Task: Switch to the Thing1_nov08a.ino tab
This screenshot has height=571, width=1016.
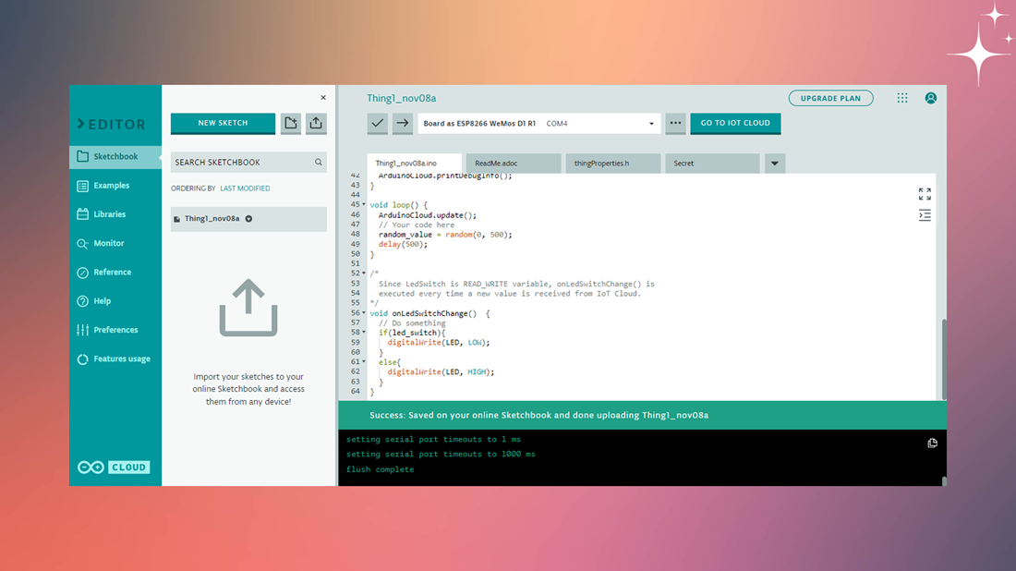Action: (415, 164)
